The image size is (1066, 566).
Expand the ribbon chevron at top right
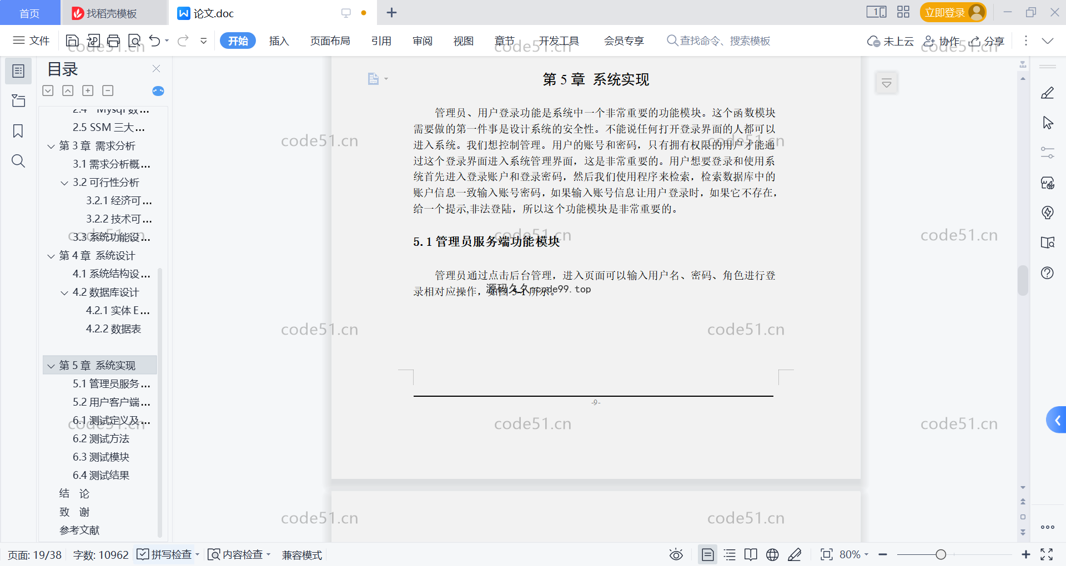1048,41
